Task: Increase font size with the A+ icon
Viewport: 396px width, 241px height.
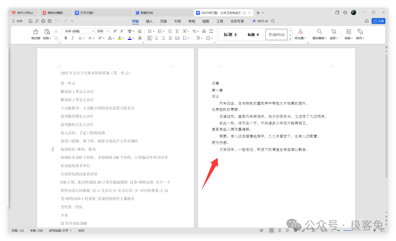Action: tap(115, 31)
